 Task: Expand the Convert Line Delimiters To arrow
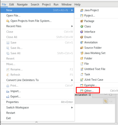tap(72, 80)
